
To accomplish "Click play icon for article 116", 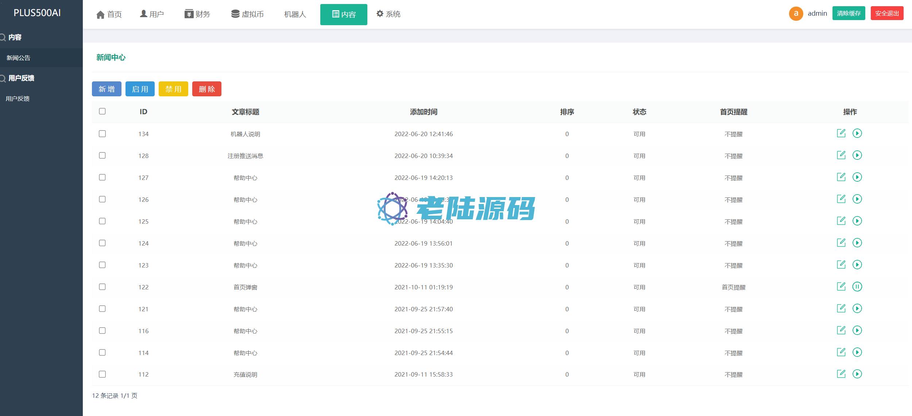I will (x=857, y=331).
